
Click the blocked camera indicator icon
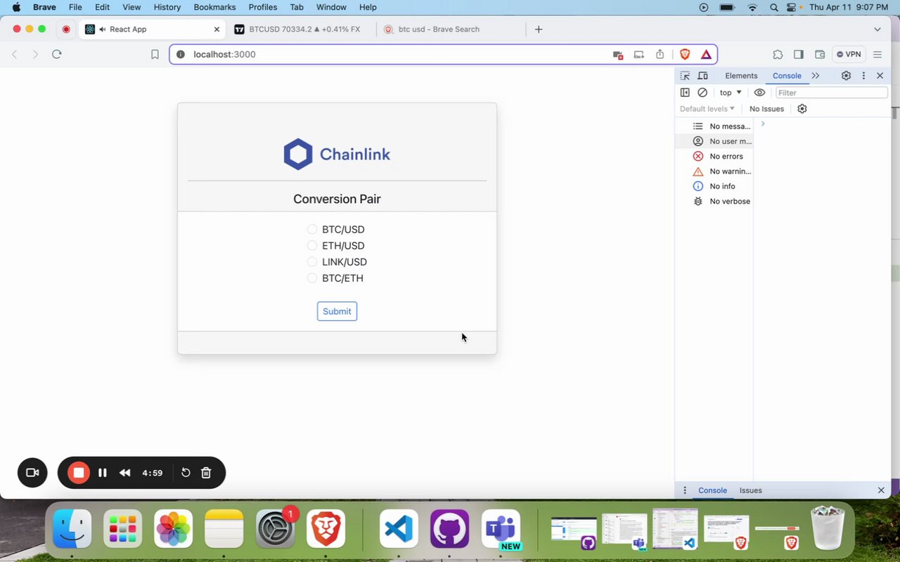[618, 54]
